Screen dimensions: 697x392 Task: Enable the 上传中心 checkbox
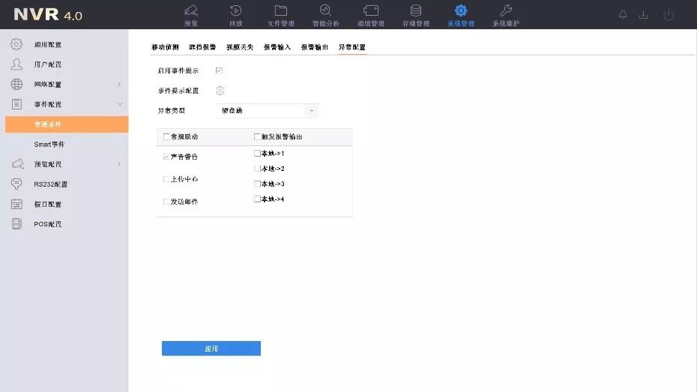(x=166, y=179)
